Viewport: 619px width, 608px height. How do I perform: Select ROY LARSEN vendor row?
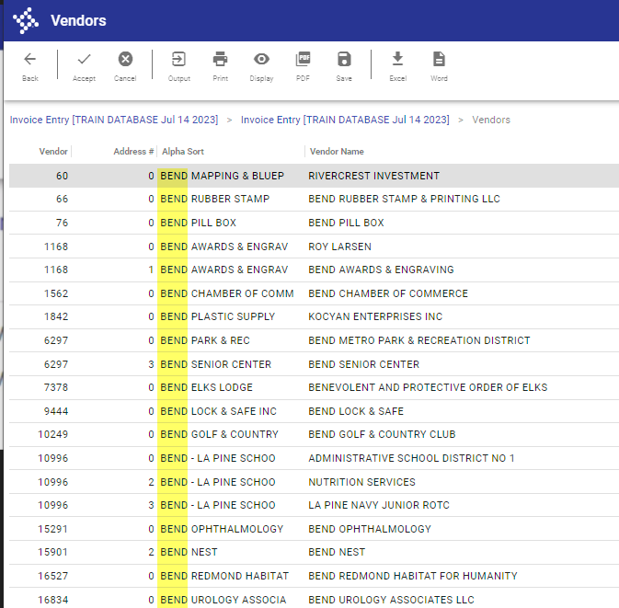point(314,247)
